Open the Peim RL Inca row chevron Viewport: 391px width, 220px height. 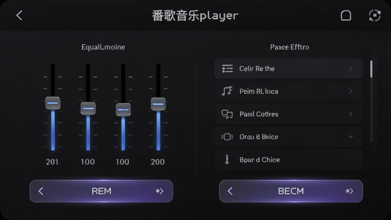pyautogui.click(x=351, y=91)
